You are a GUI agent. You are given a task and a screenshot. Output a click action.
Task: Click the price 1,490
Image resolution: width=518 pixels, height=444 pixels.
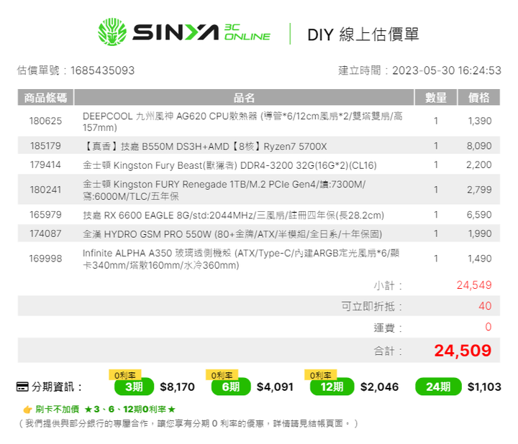480,259
